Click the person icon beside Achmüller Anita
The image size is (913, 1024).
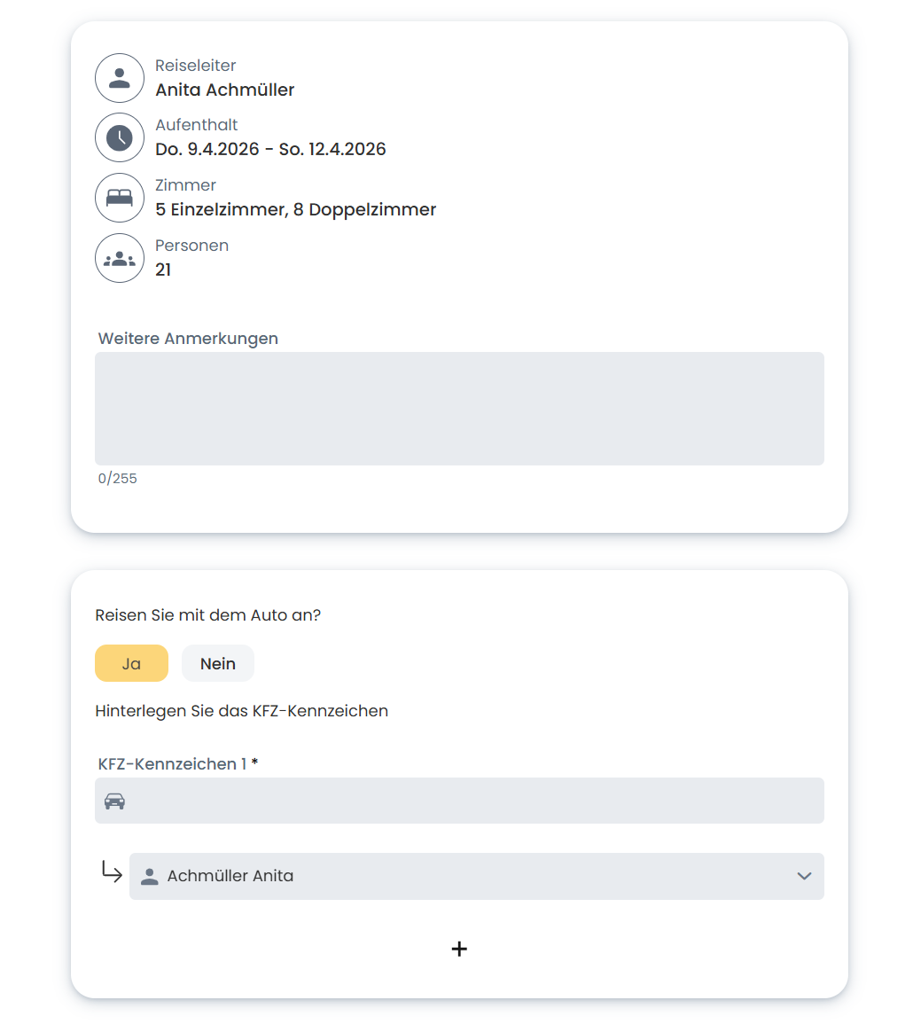150,877
